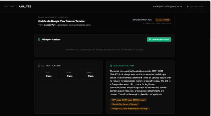The image size is (211, 116).
Task: Select the DMARC Pass result card
Action: click(89, 75)
